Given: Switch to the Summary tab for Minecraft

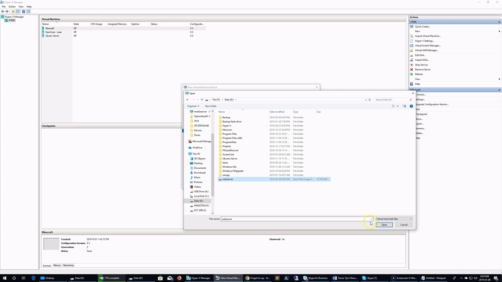Looking at the screenshot, I should pos(47,266).
